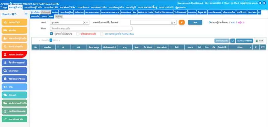268x127 pixels.
Task: Open the yellow bed icon sidebar item
Action: tap(14, 30)
